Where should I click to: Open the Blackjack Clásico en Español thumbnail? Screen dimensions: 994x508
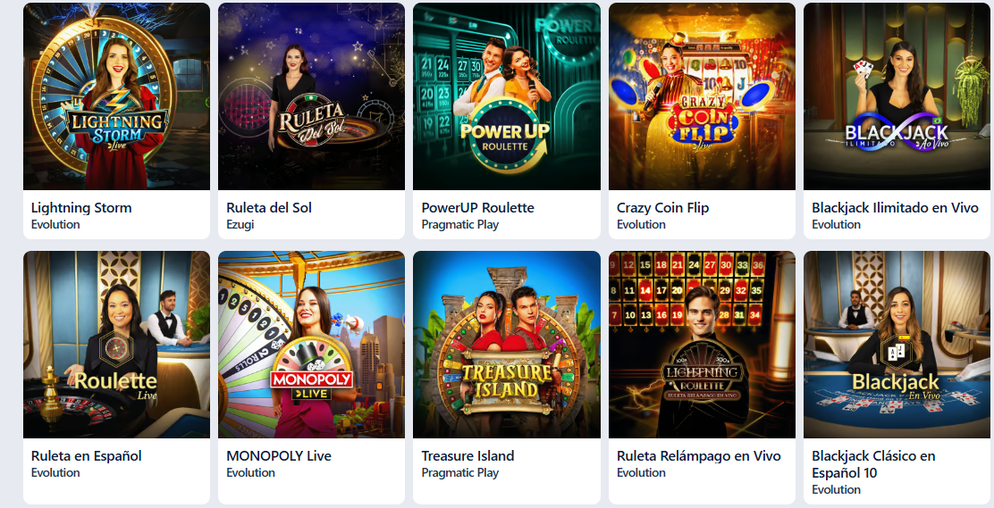click(897, 345)
